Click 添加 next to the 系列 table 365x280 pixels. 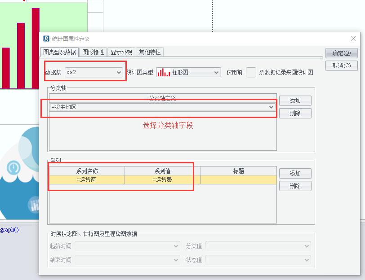tap(295, 173)
